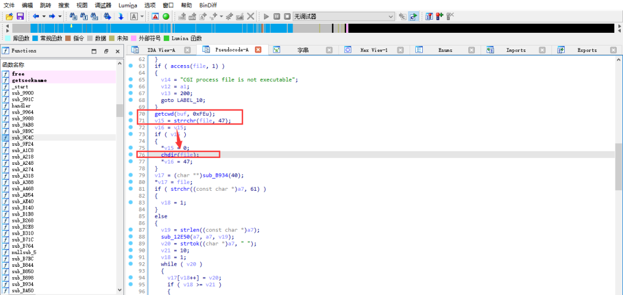Toggle breakpoint dot on line 70
The image size is (623, 295).
coord(131,114)
